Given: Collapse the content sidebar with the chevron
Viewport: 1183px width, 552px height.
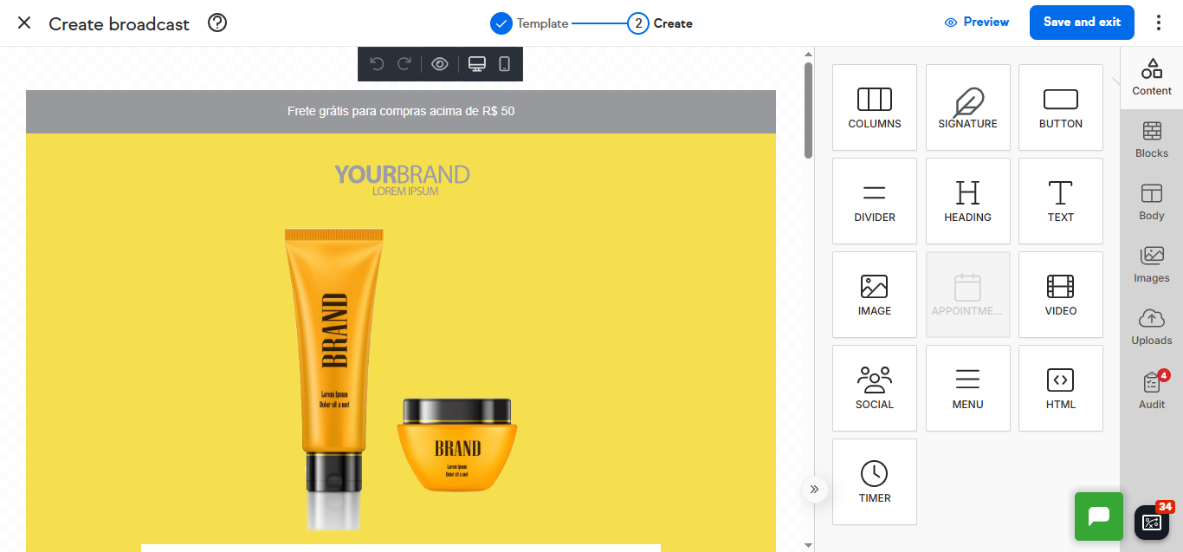Looking at the screenshot, I should pos(814,489).
